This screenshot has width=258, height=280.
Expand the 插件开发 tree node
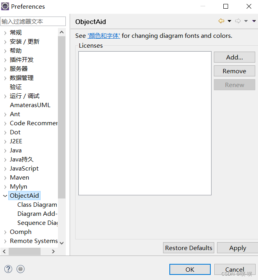pos(5,60)
